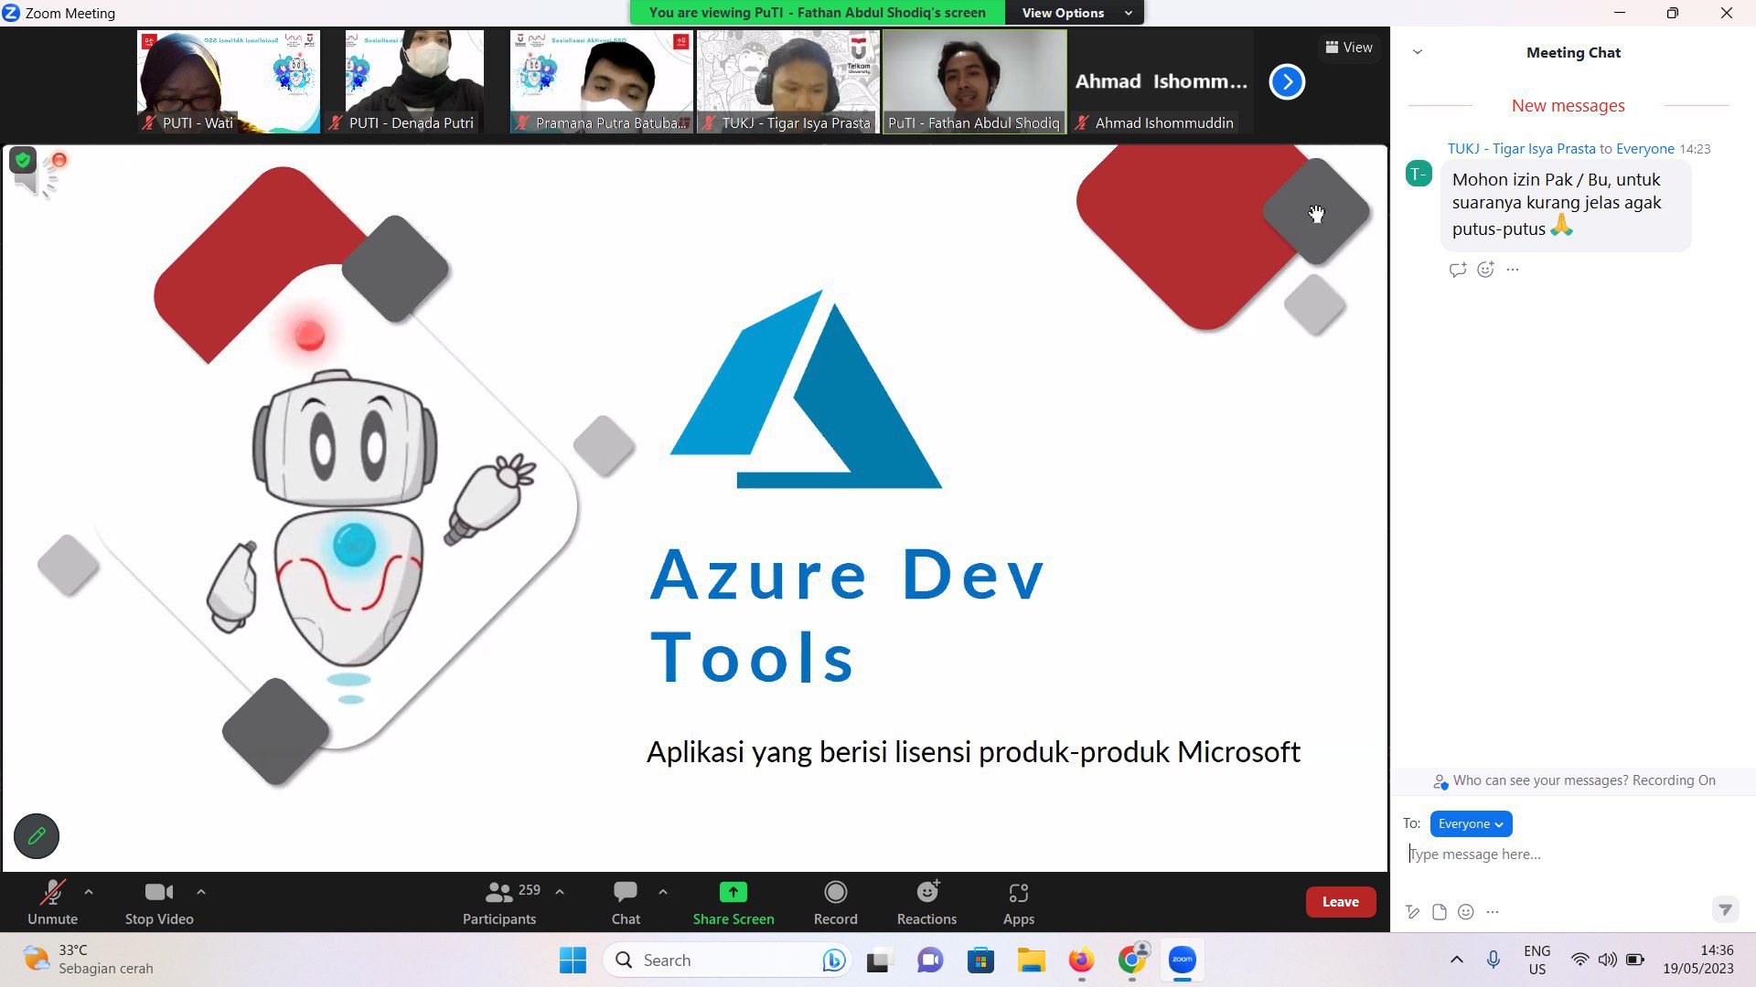Viewport: 1756px width, 987px height.
Task: Open File Explorer from taskbar
Action: 1031,960
